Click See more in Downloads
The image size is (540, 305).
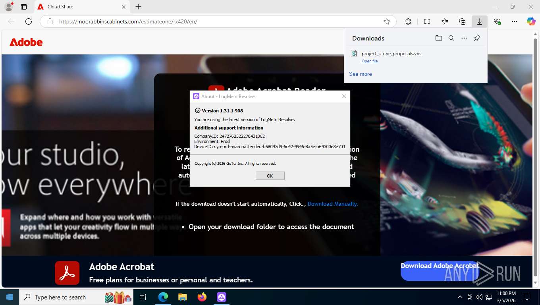(361, 74)
